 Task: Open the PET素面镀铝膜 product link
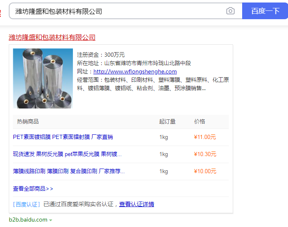click(63, 137)
